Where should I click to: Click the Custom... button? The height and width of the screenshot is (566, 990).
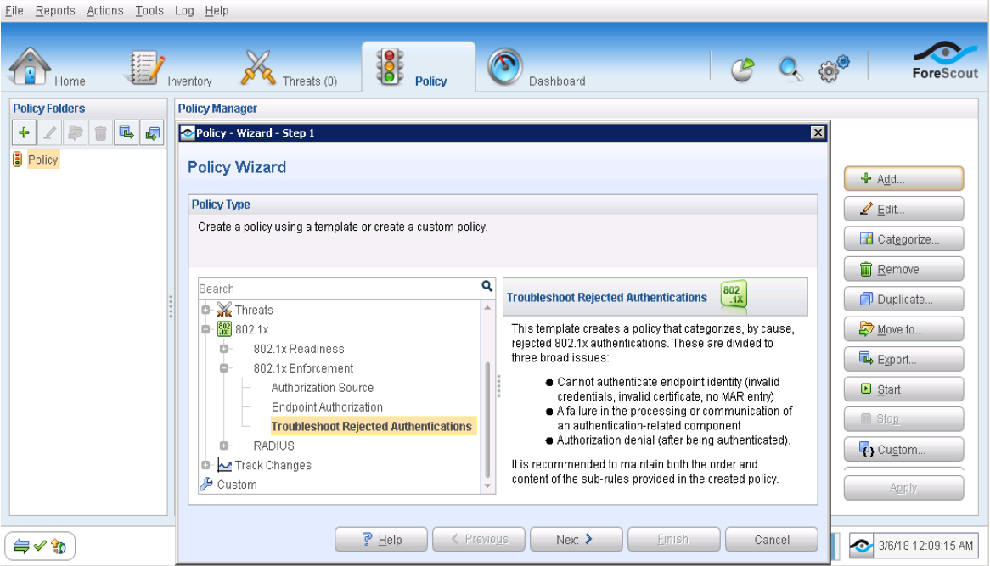pyautogui.click(x=903, y=449)
